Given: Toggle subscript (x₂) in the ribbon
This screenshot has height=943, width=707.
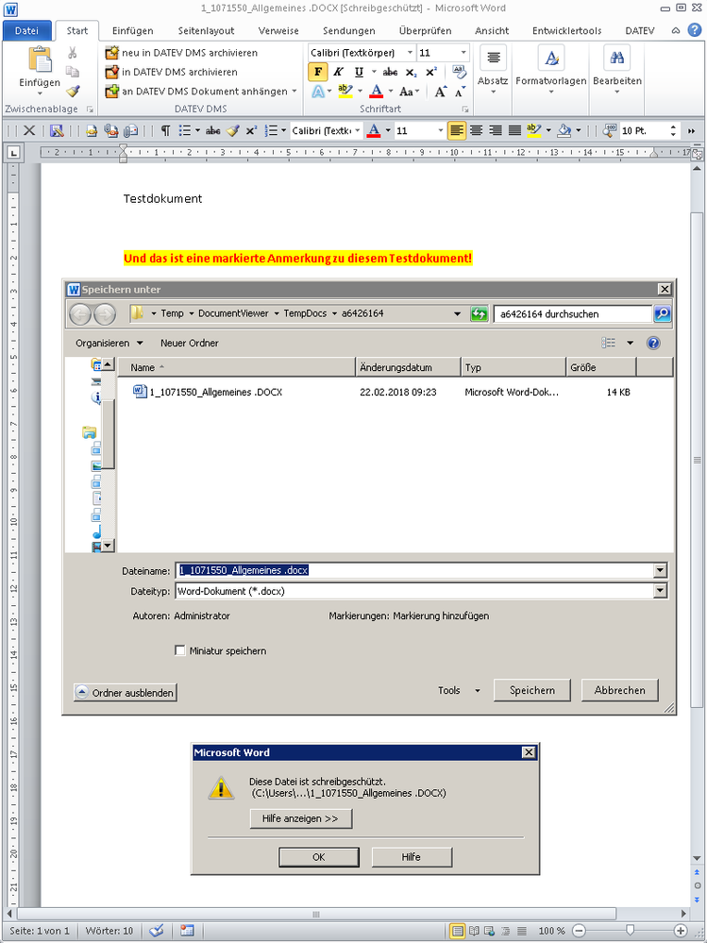Looking at the screenshot, I should pyautogui.click(x=411, y=72).
